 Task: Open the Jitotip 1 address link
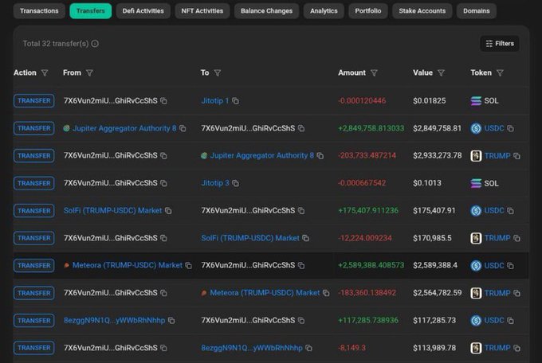coord(215,101)
